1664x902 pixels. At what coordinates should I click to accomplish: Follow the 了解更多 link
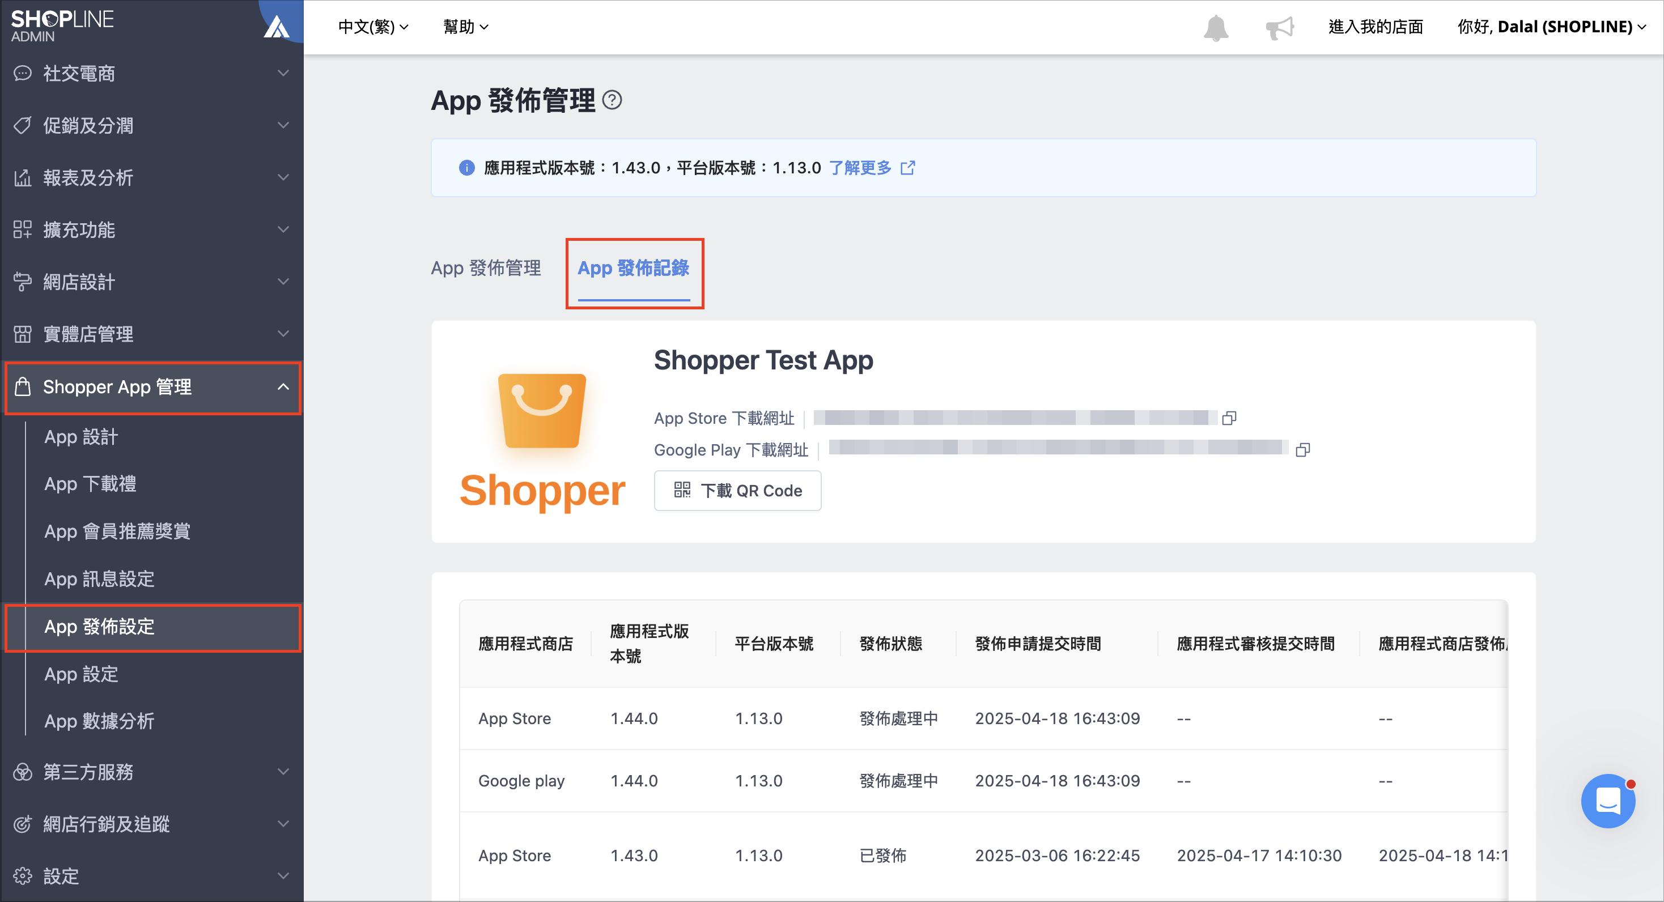tap(860, 168)
